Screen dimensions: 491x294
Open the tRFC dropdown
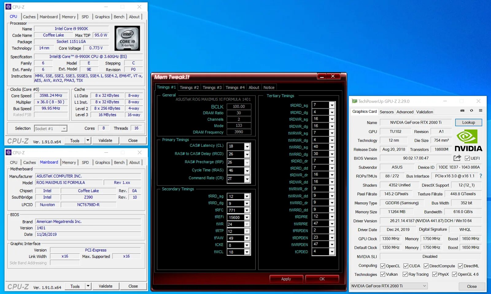[x=247, y=210]
